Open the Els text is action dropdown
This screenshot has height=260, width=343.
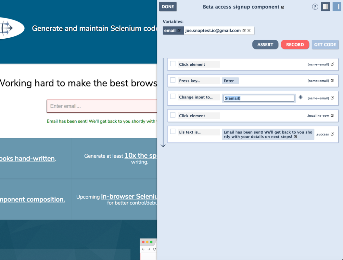pyautogui.click(x=199, y=132)
